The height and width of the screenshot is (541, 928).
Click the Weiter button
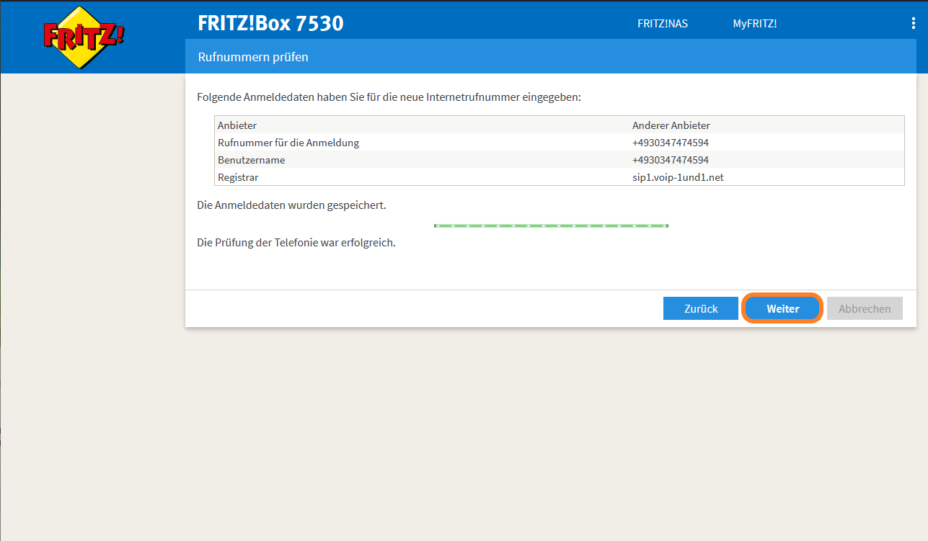[782, 308]
